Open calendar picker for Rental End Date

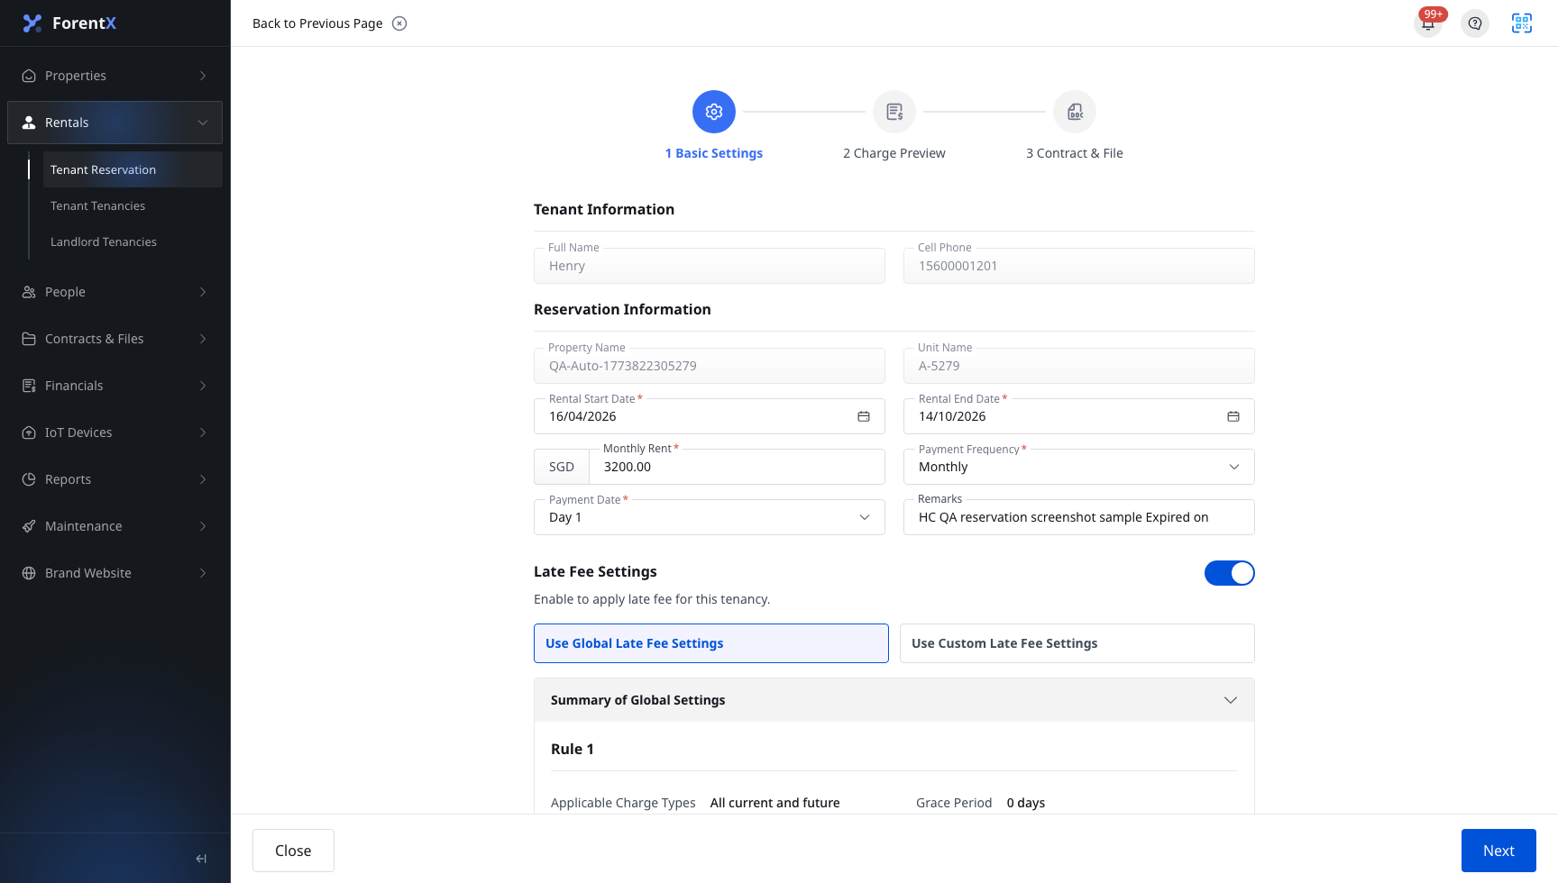[x=1233, y=416]
